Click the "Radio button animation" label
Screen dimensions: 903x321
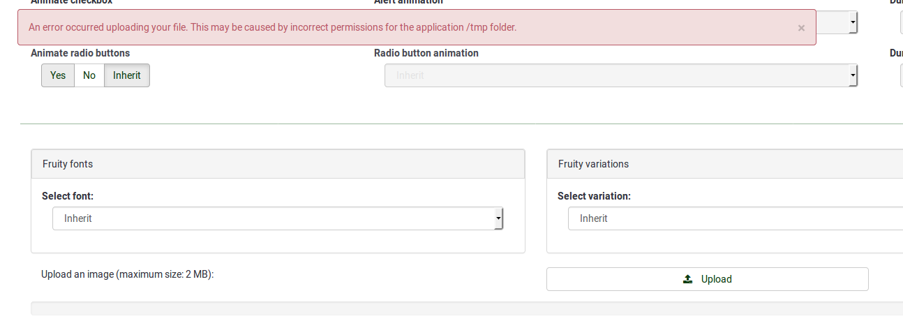426,53
